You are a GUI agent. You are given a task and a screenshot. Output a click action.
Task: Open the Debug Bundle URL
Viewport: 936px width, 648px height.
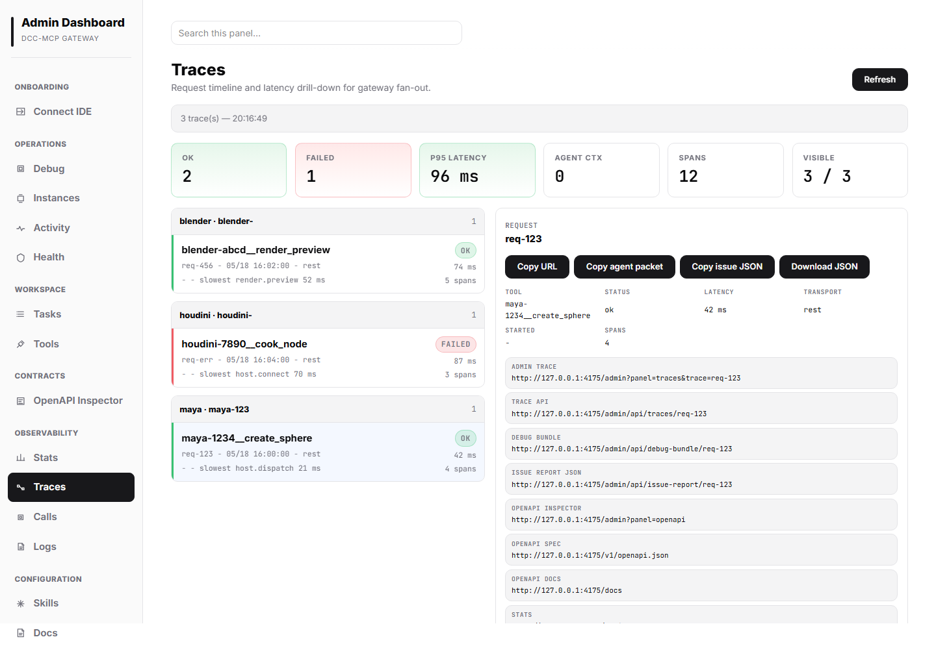point(701,443)
